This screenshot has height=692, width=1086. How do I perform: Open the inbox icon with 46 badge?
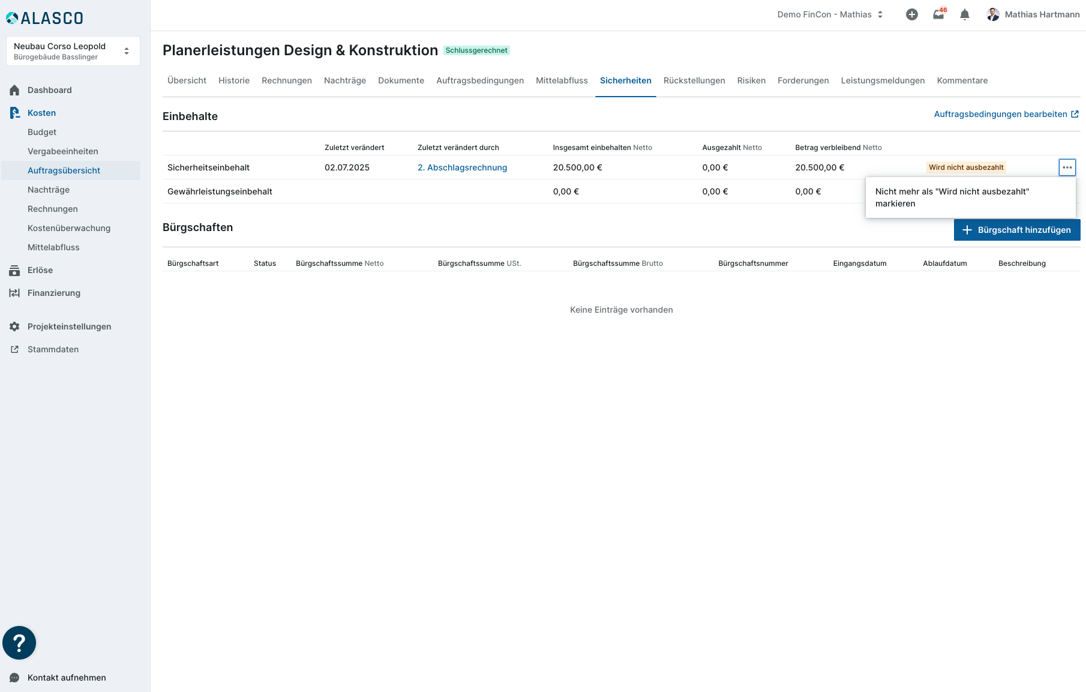tap(938, 14)
